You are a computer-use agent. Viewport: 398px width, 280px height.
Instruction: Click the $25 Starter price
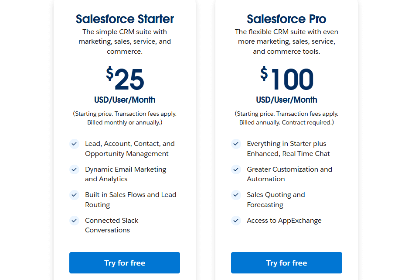[x=125, y=80]
